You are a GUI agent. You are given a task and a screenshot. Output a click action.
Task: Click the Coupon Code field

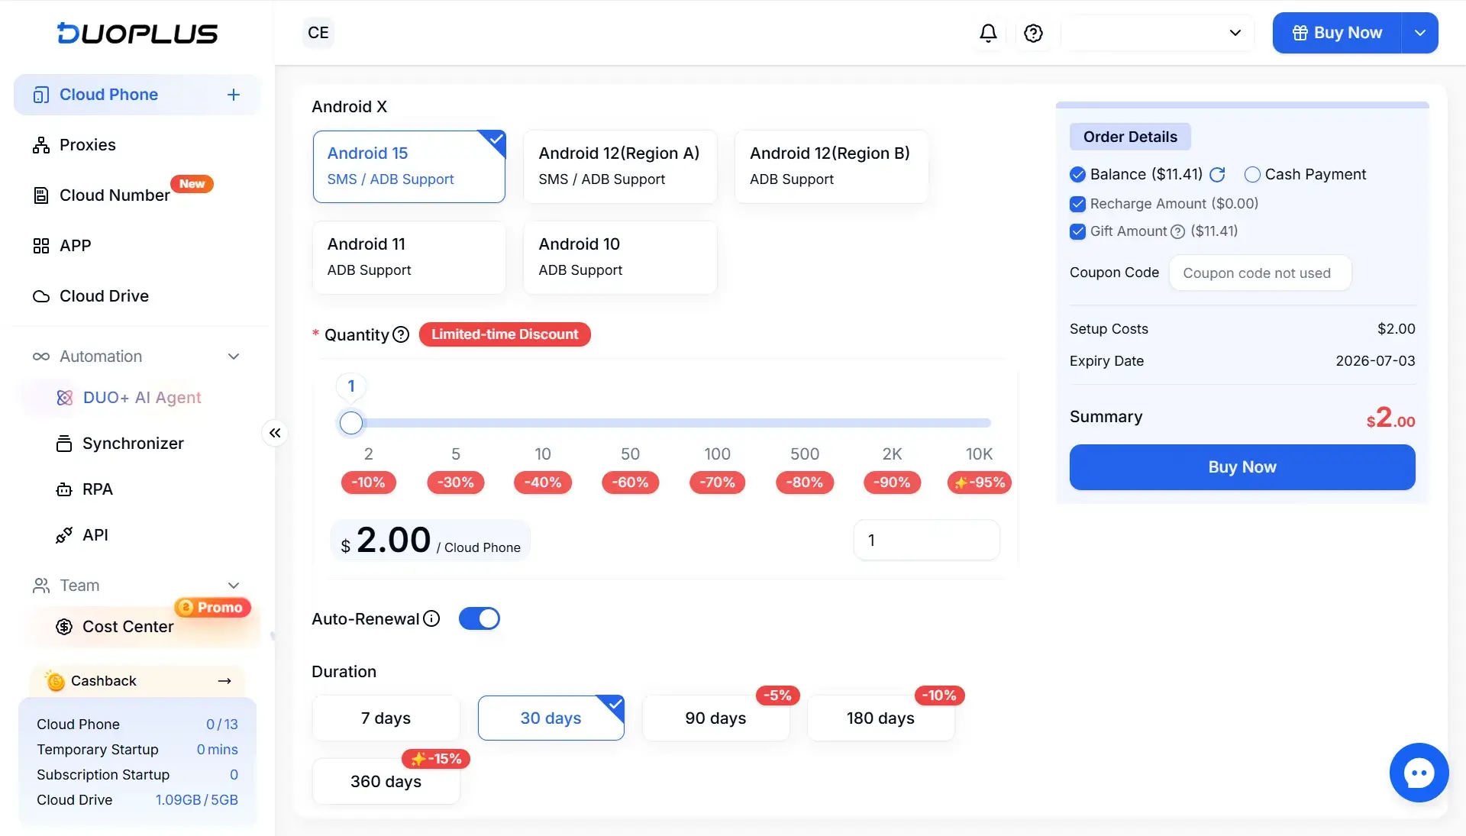pyautogui.click(x=1260, y=273)
